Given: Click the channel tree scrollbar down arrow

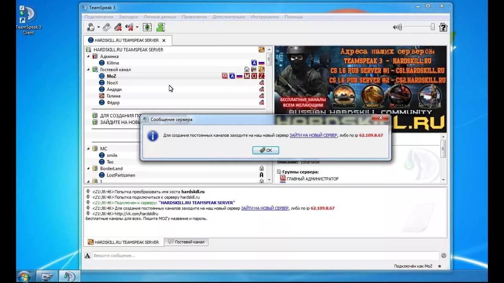Looking at the screenshot, I should [x=269, y=180].
